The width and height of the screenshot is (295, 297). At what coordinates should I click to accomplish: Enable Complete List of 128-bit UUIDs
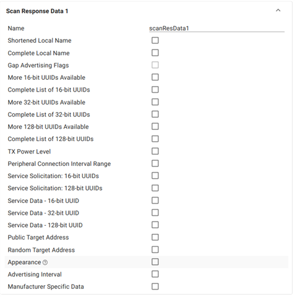click(x=155, y=139)
